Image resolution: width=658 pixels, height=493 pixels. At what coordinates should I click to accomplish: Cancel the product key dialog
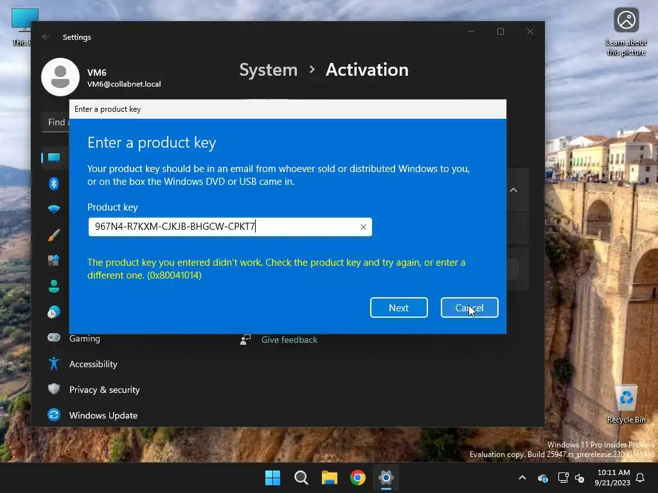[x=469, y=307]
